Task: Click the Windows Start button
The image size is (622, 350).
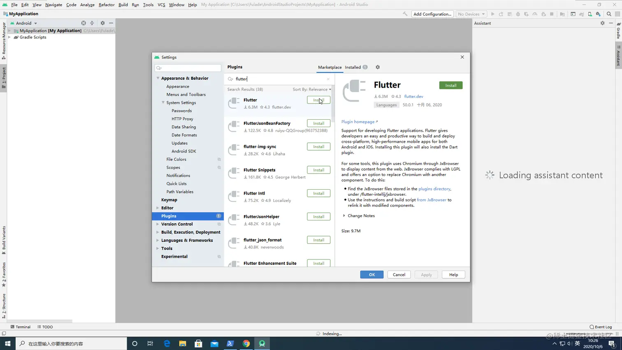Action: pyautogui.click(x=8, y=343)
